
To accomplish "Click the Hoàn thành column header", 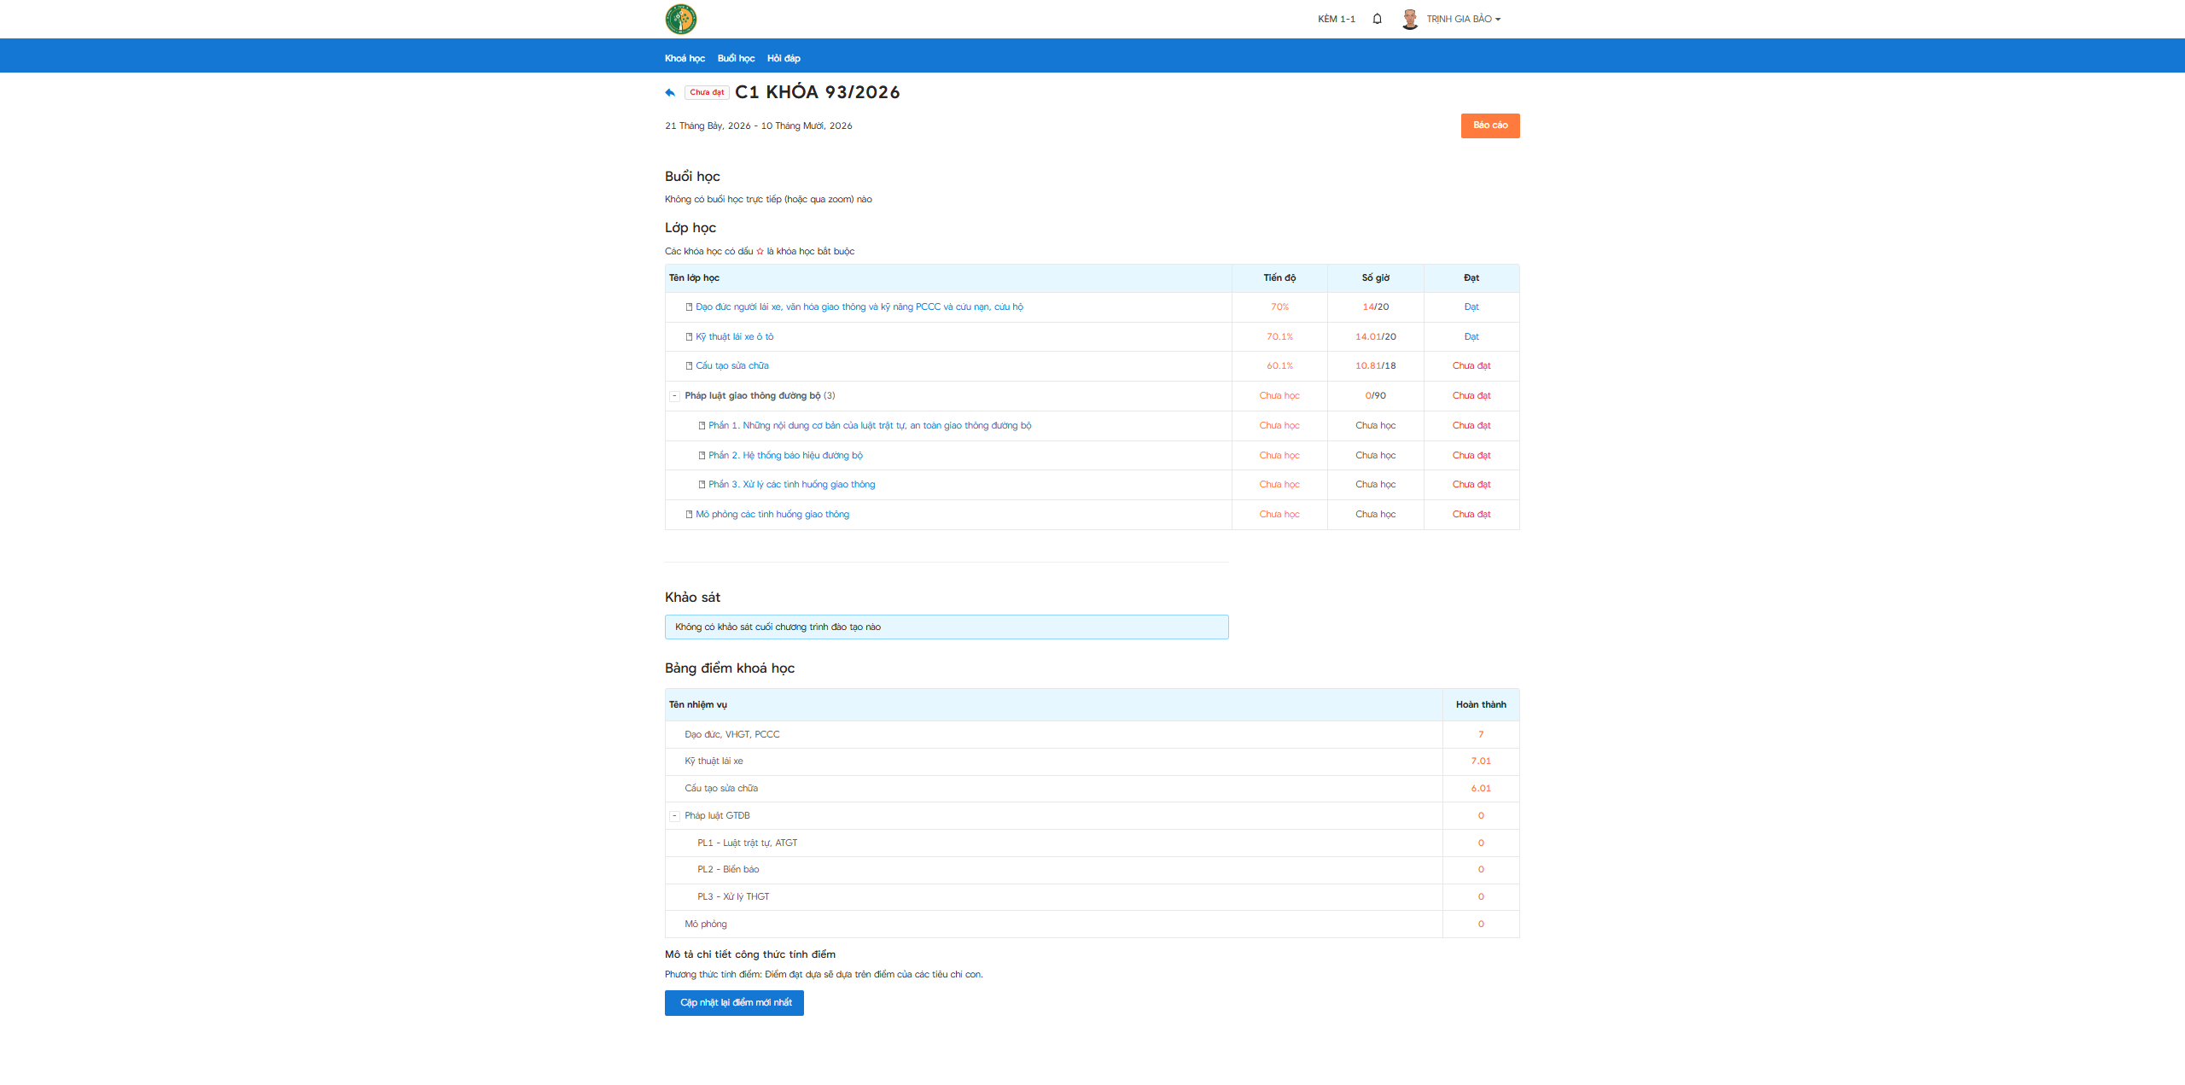I will click(1481, 705).
